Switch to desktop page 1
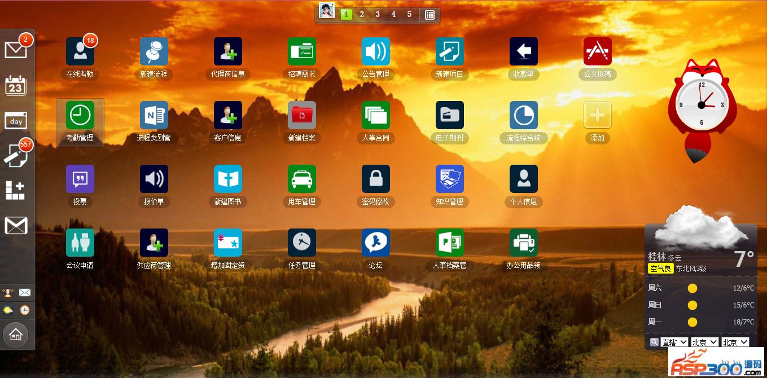Viewport: 767px width, 378px height. (346, 15)
